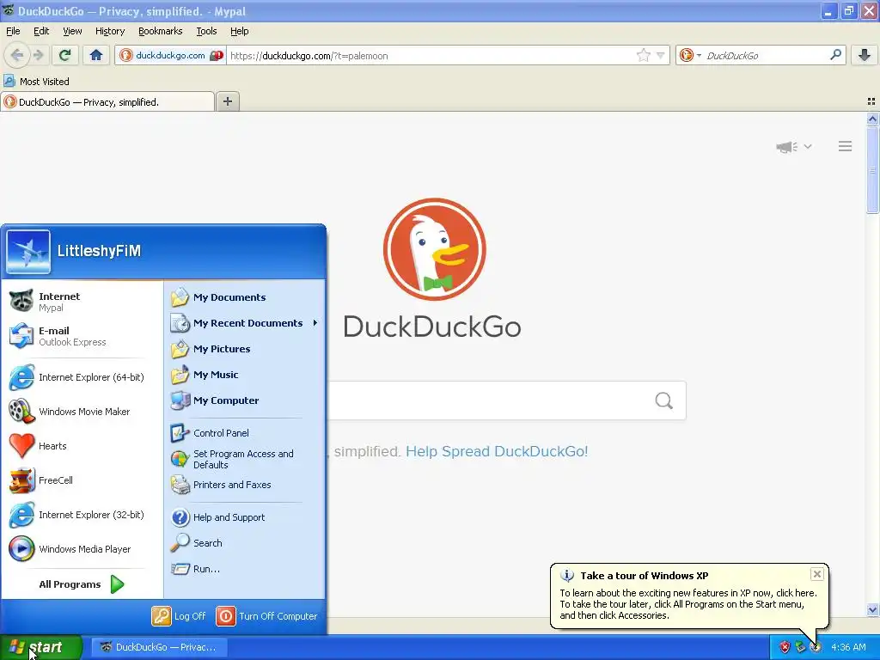This screenshot has width=880, height=660.
Task: Reload the current page
Action: point(64,55)
